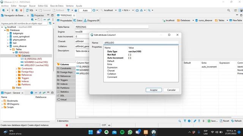Screen dimensions: 243x136
Task: Expand the bdejemplo database node
Action: click(8, 34)
